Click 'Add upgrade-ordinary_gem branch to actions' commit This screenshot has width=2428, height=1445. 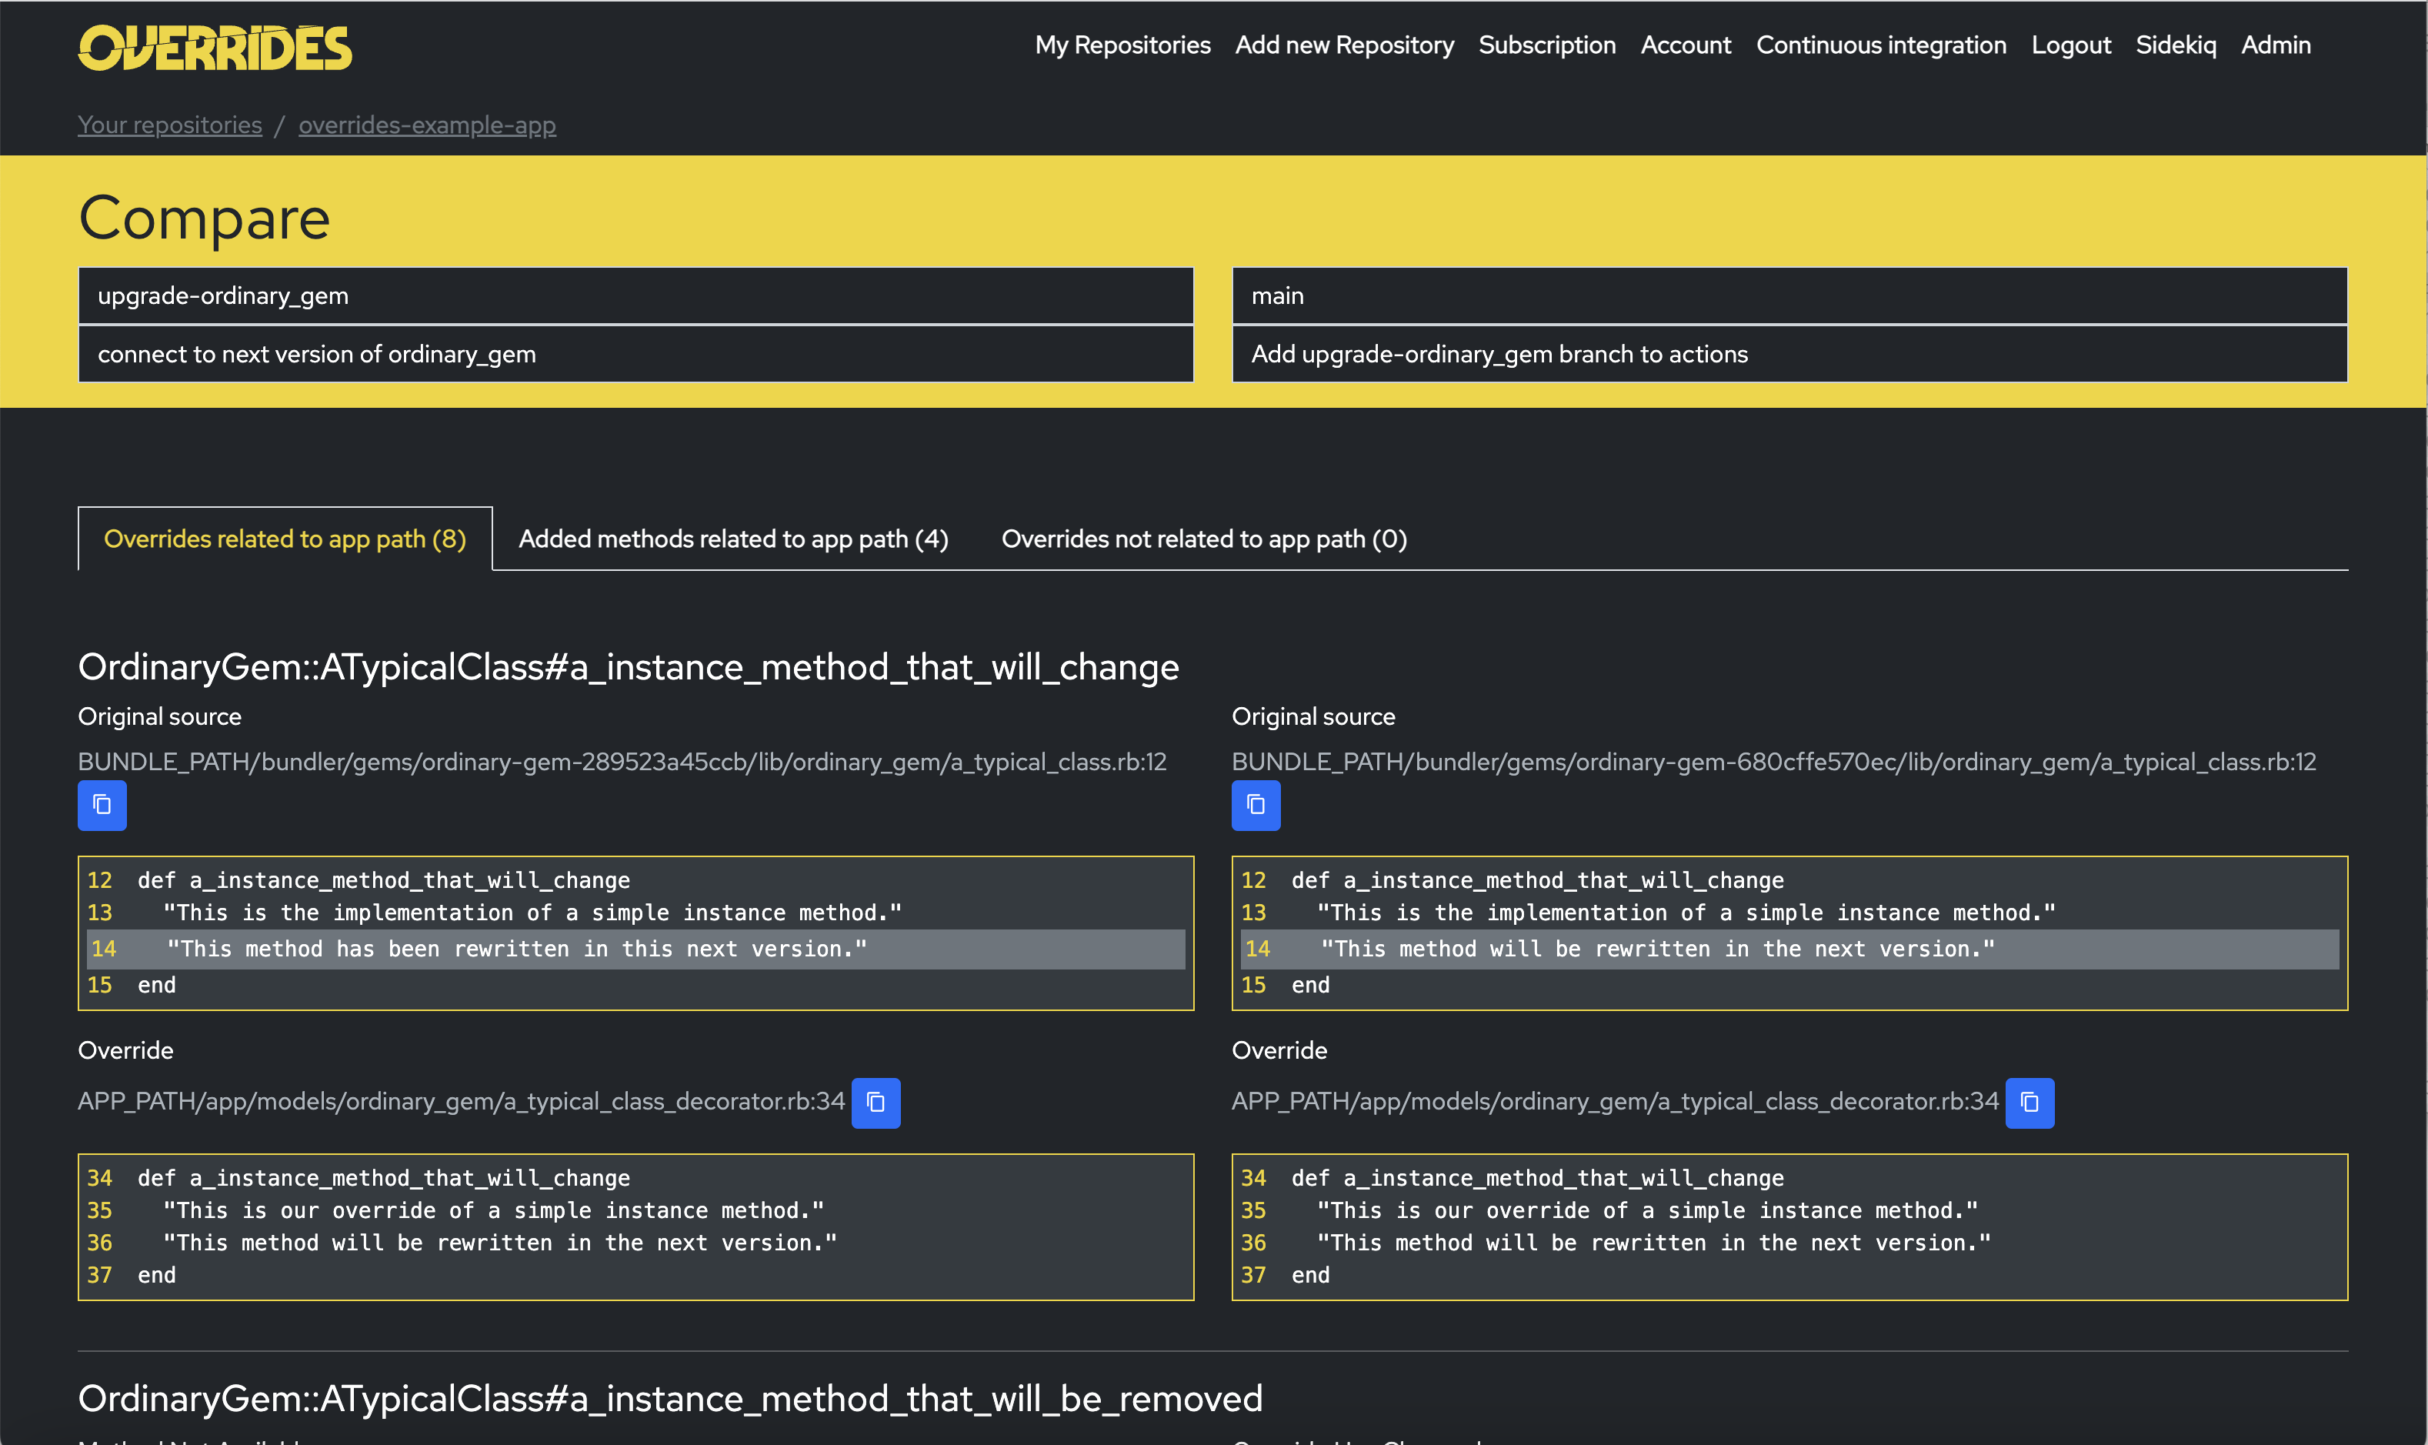click(x=1789, y=355)
